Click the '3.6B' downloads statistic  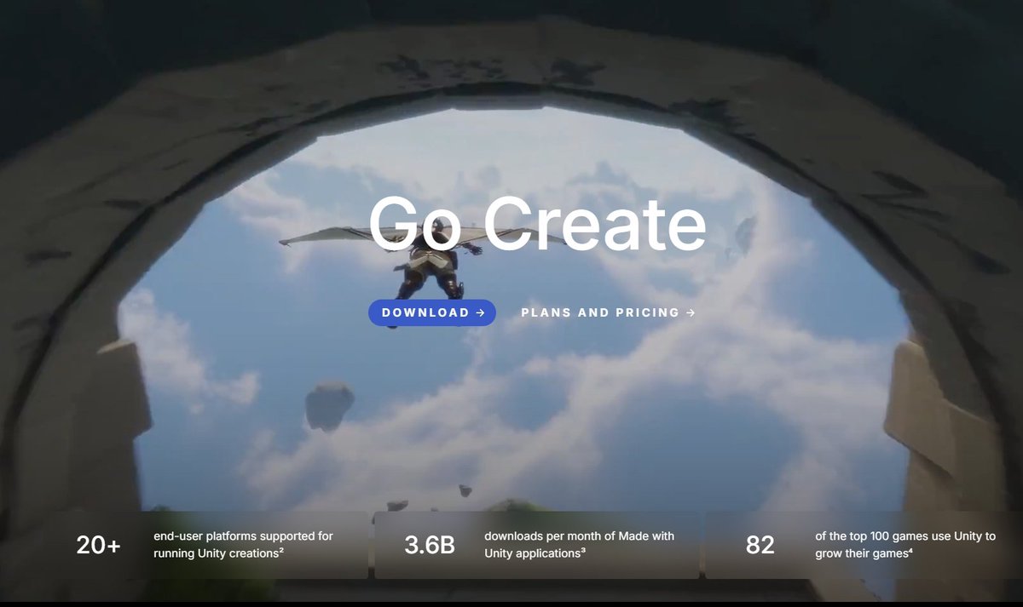coord(430,545)
